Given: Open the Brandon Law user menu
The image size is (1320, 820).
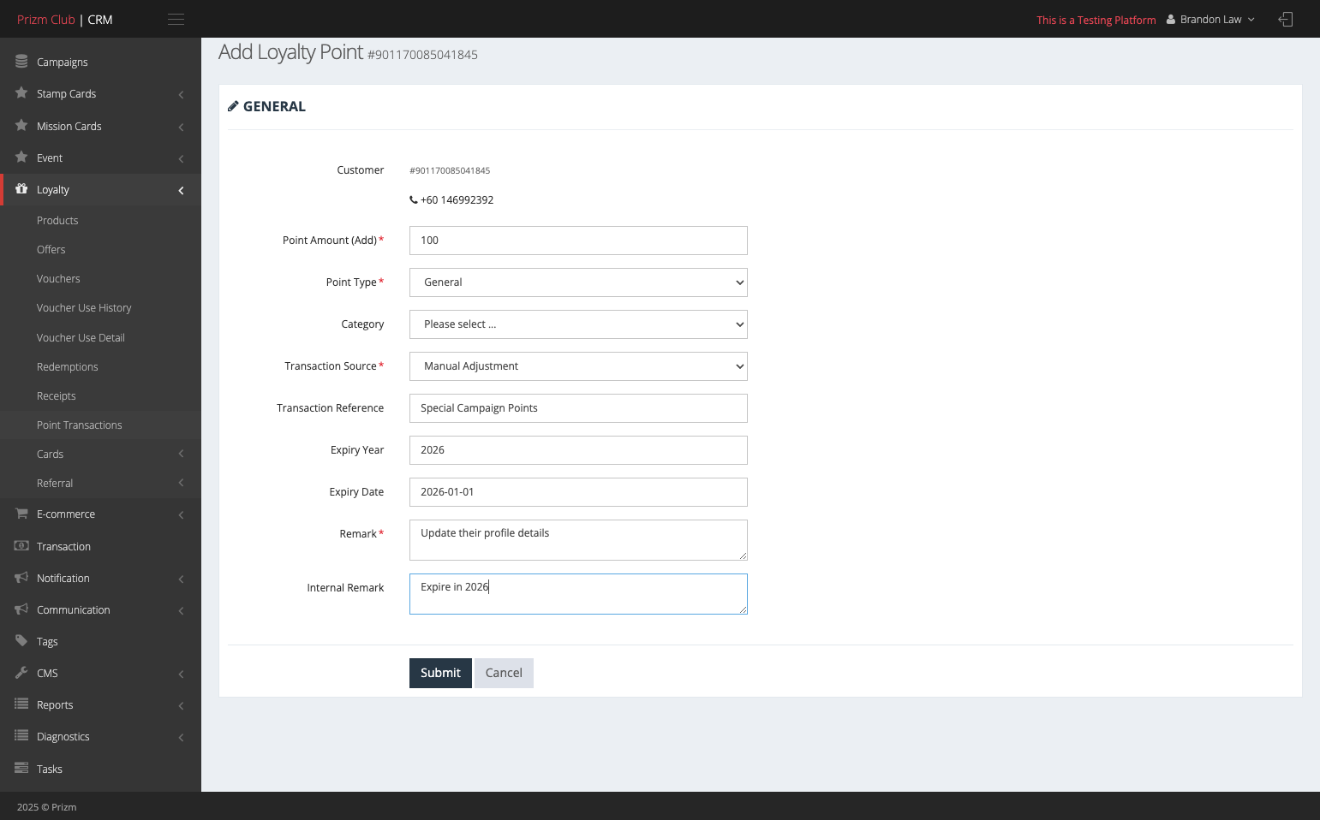Looking at the screenshot, I should tap(1210, 20).
